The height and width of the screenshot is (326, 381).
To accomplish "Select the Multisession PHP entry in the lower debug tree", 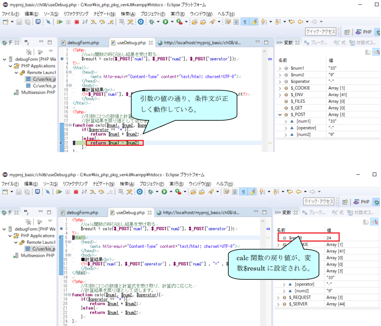I will [38, 255].
